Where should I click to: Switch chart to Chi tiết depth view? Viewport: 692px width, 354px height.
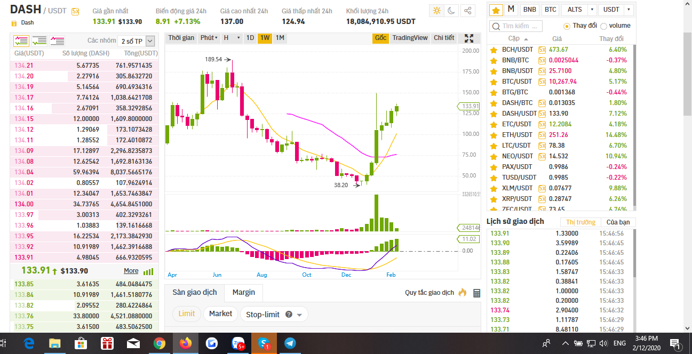444,38
